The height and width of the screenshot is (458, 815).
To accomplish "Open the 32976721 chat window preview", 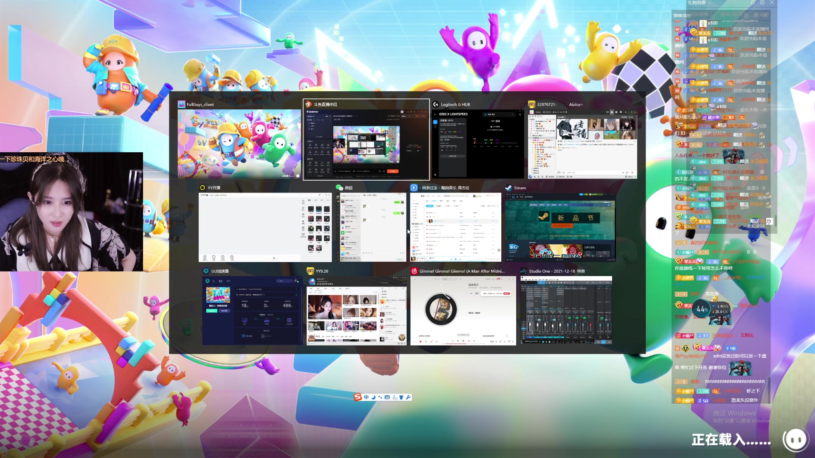I will pyautogui.click(x=582, y=144).
